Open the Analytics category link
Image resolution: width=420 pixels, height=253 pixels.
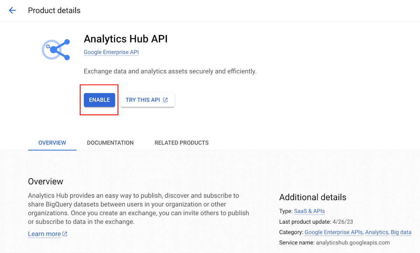point(377,232)
